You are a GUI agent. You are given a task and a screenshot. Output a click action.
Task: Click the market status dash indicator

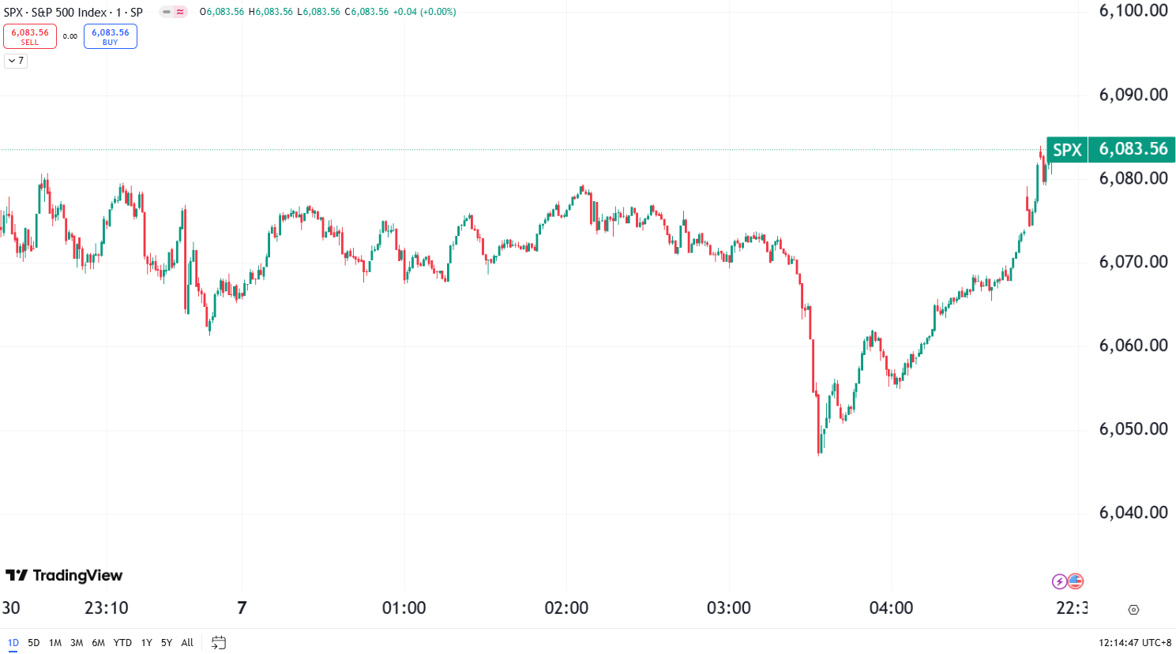click(167, 12)
